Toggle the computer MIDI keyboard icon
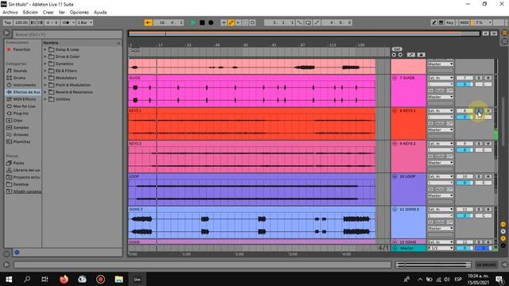This screenshot has width=509, height=286. coord(441,22)
